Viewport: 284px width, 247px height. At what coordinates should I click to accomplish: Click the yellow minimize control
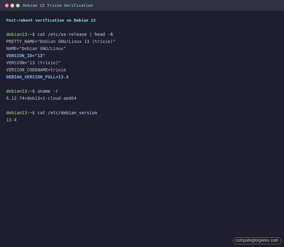coord(12,5)
